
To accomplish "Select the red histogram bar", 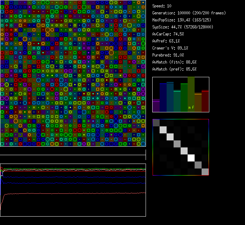I will [205, 101].
